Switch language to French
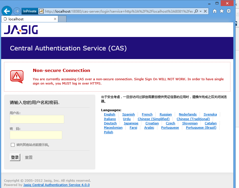The width and height of the screenshot is (239, 188). (x=147, y=114)
